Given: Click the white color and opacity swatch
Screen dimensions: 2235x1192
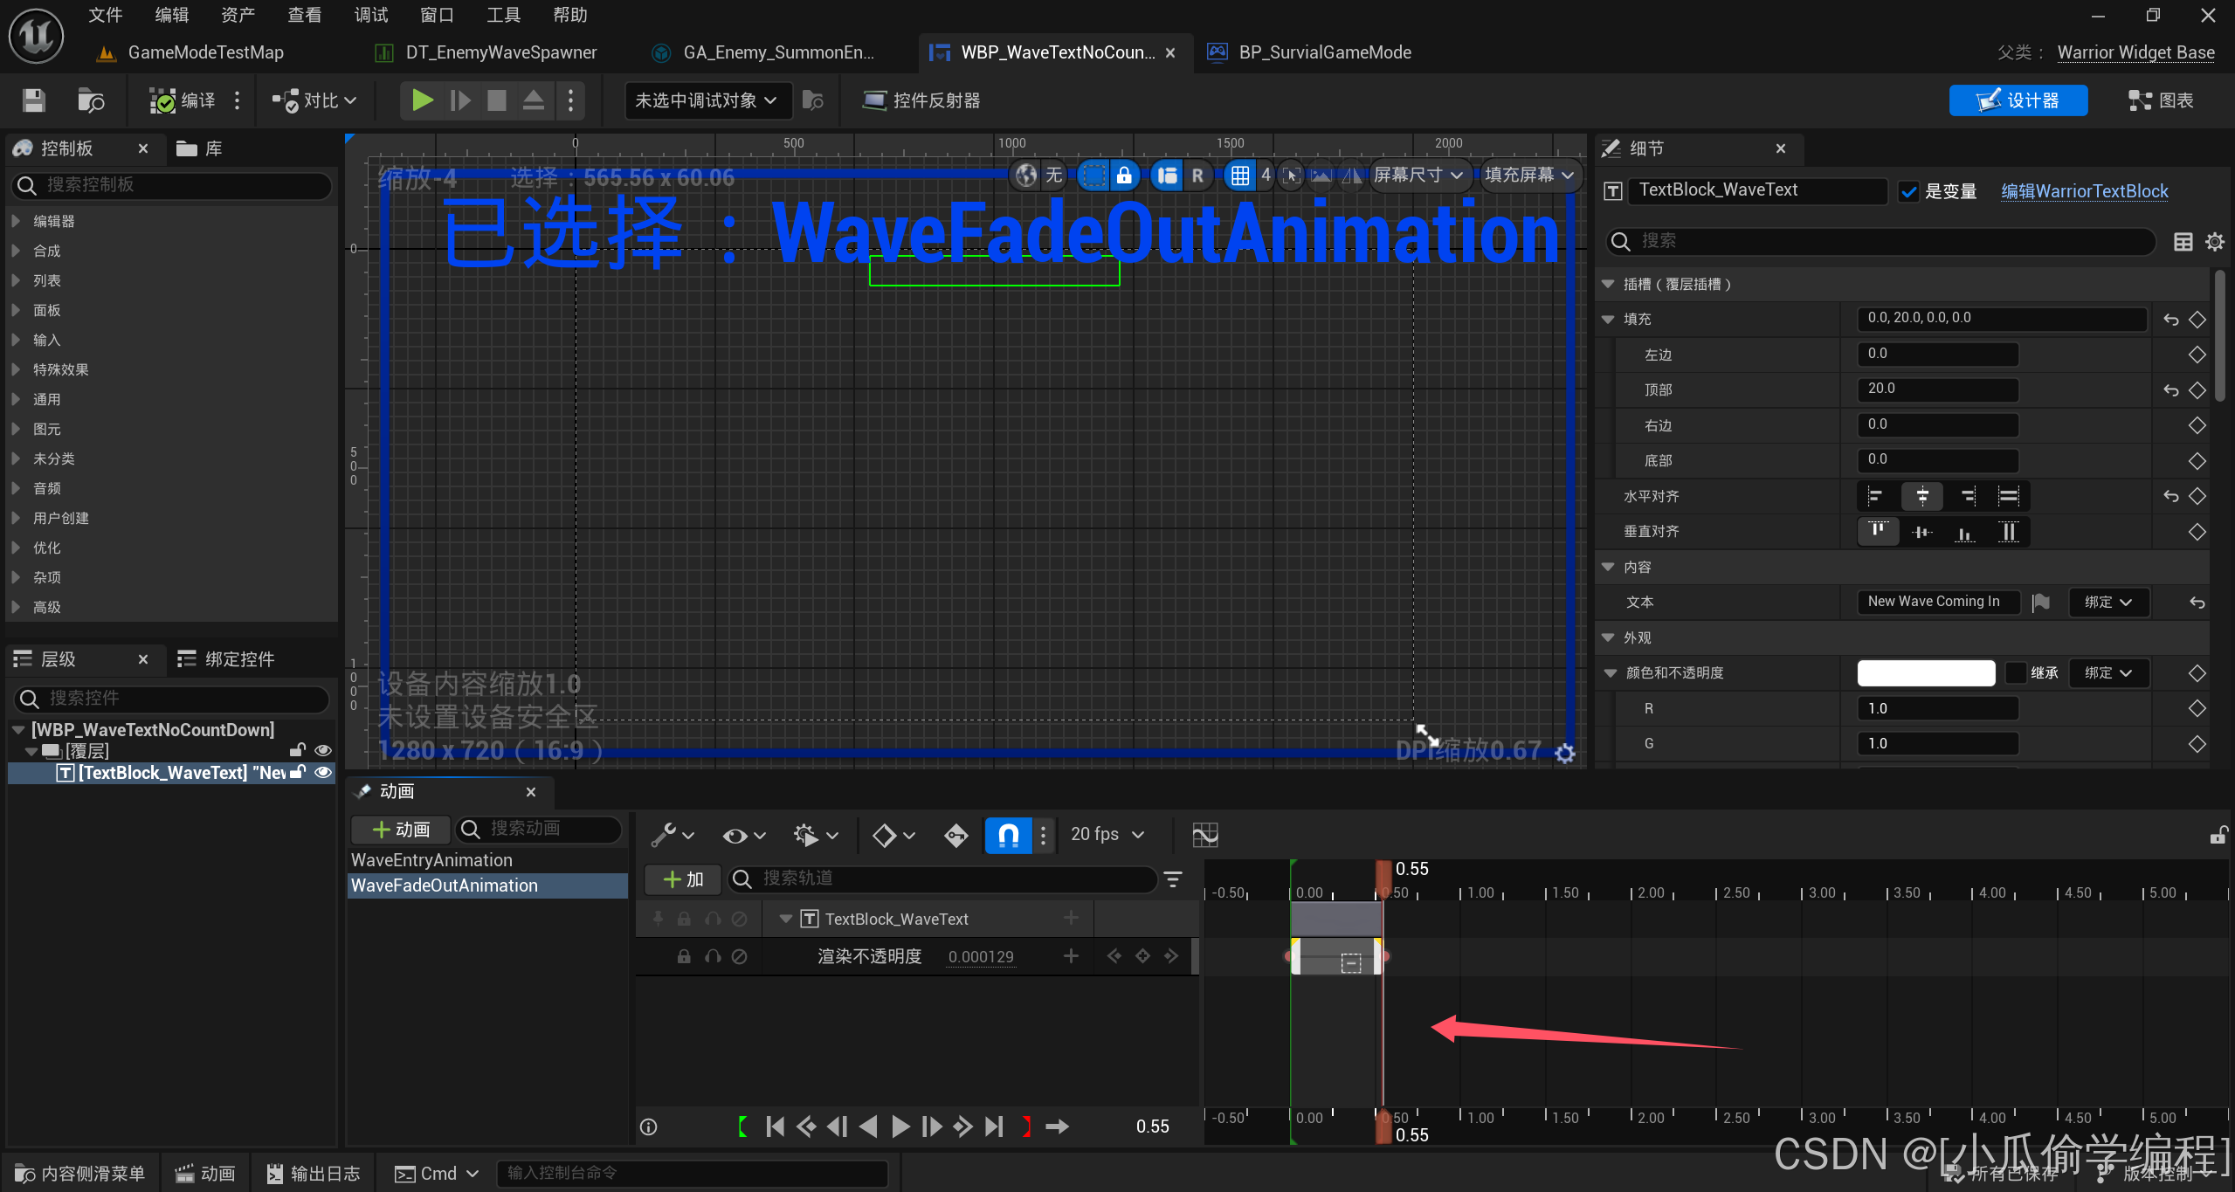Looking at the screenshot, I should tap(1925, 672).
